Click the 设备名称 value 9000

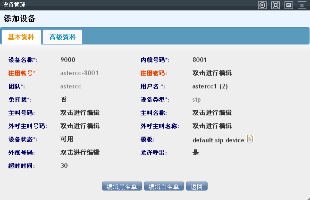(68, 60)
